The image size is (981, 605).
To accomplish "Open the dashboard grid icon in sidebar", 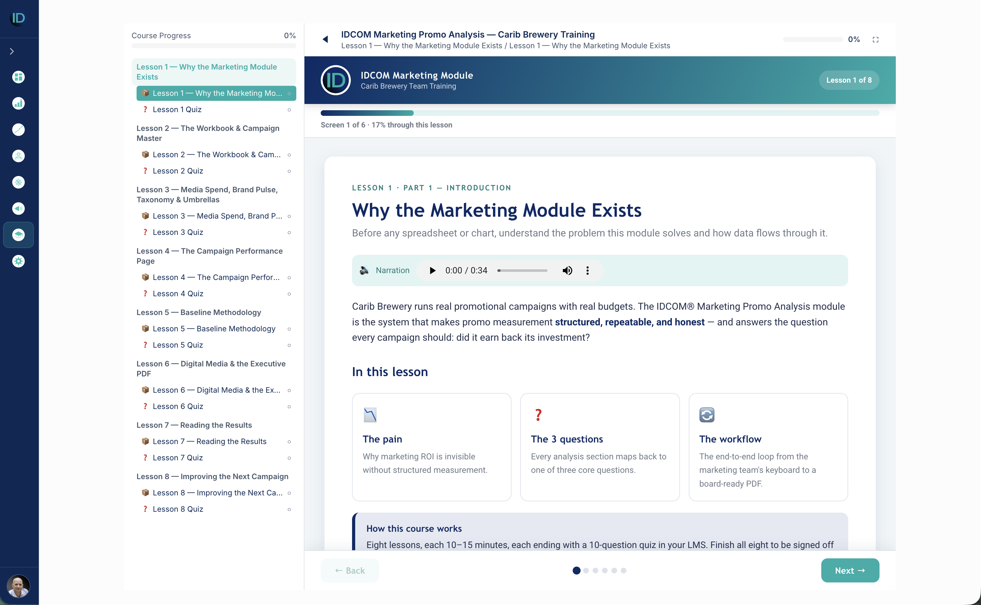I will [18, 77].
